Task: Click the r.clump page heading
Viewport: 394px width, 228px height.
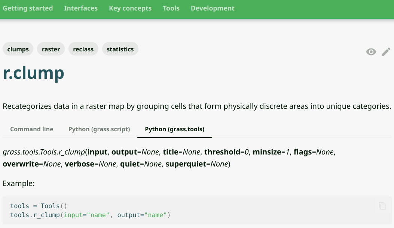Action: 34,73
